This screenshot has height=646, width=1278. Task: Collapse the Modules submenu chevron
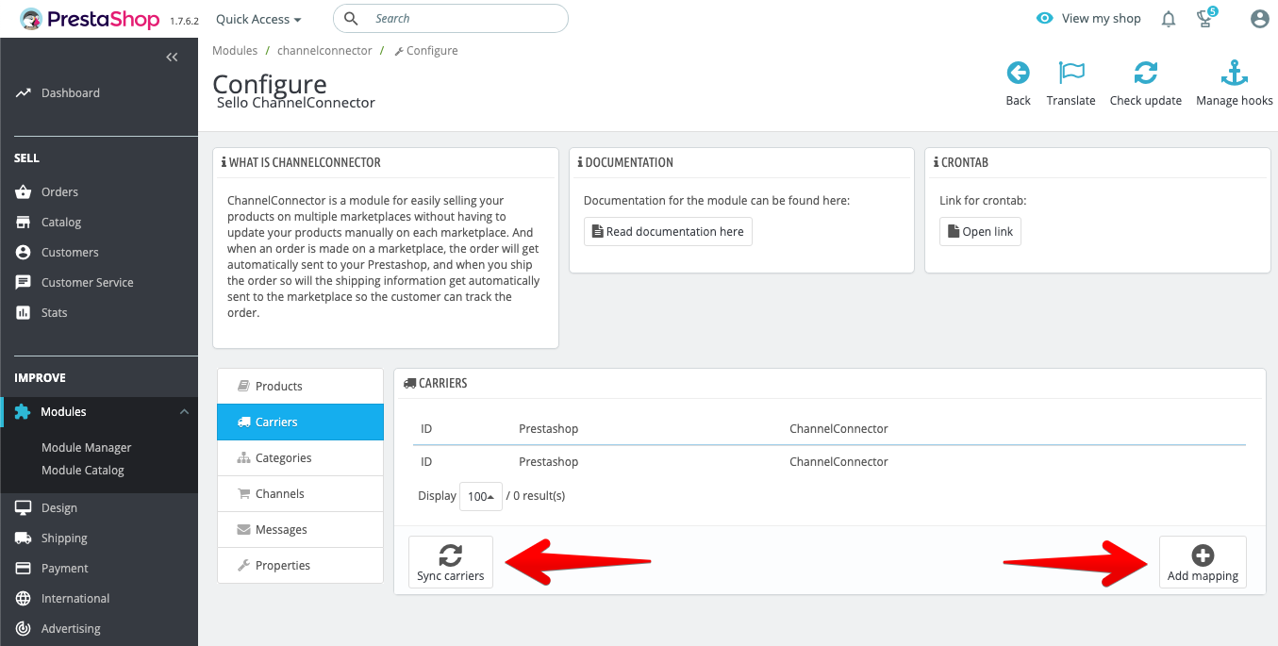(184, 412)
